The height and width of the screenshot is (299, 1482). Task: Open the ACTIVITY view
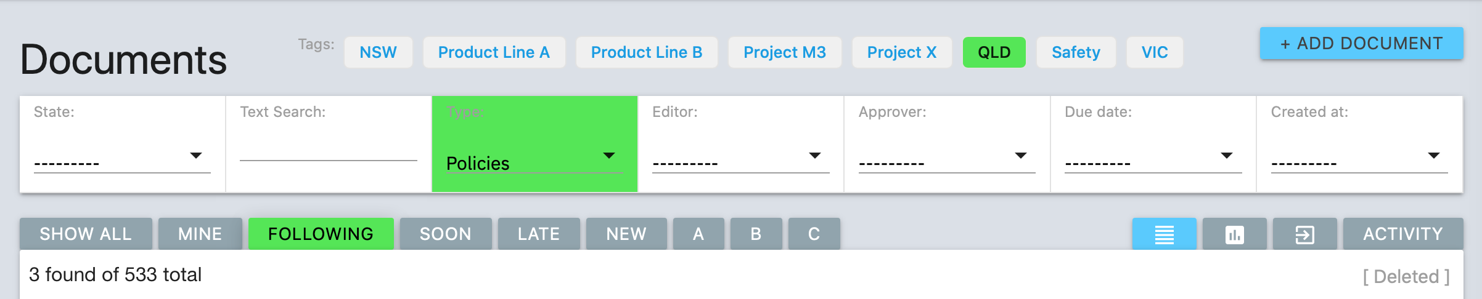(1403, 234)
